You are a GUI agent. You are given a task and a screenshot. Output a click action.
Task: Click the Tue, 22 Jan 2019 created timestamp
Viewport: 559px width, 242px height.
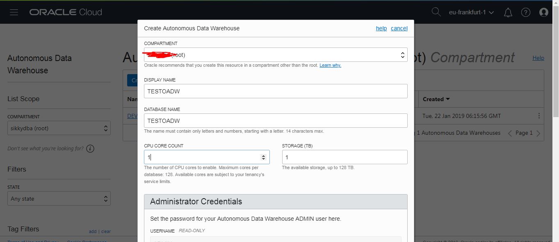pos(461,116)
